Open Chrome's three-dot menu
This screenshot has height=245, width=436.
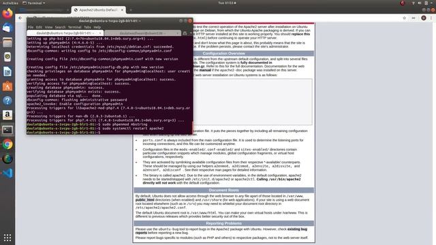click(431, 18)
